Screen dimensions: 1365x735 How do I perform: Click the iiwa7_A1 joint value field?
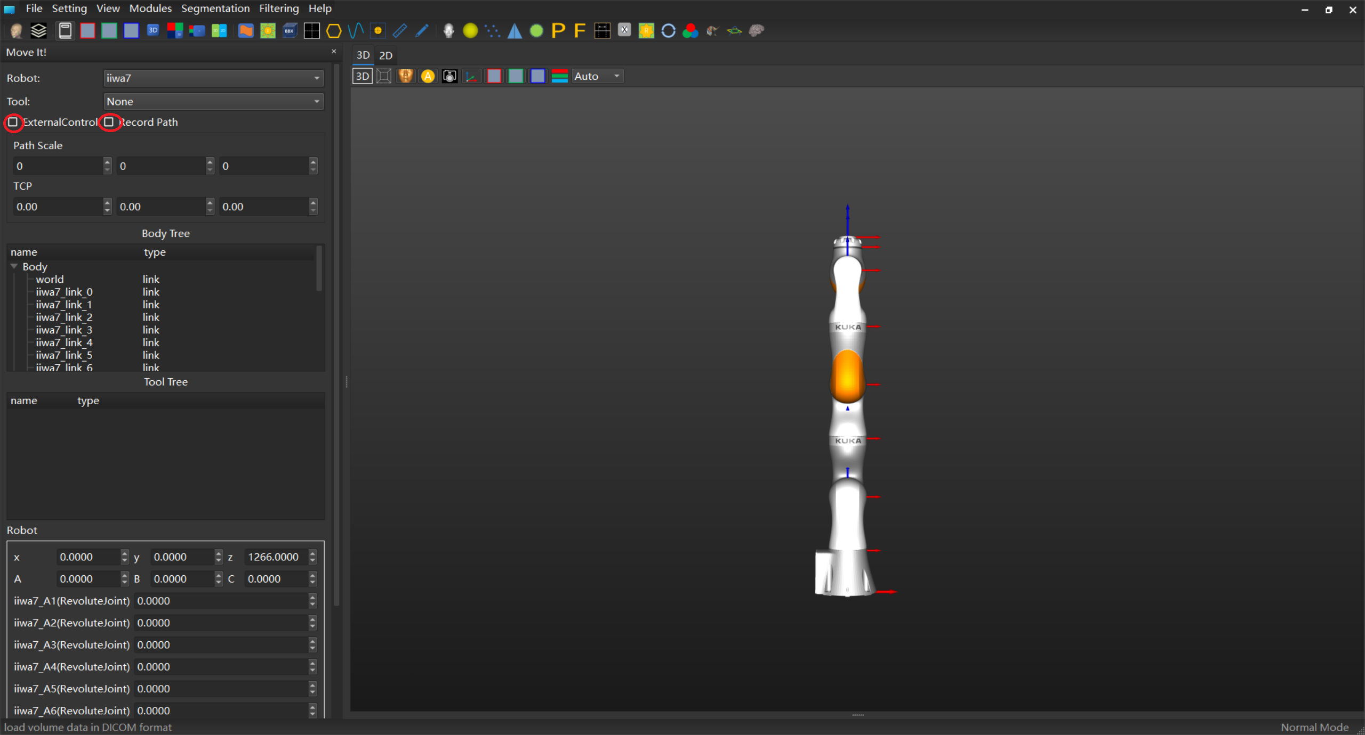(221, 601)
